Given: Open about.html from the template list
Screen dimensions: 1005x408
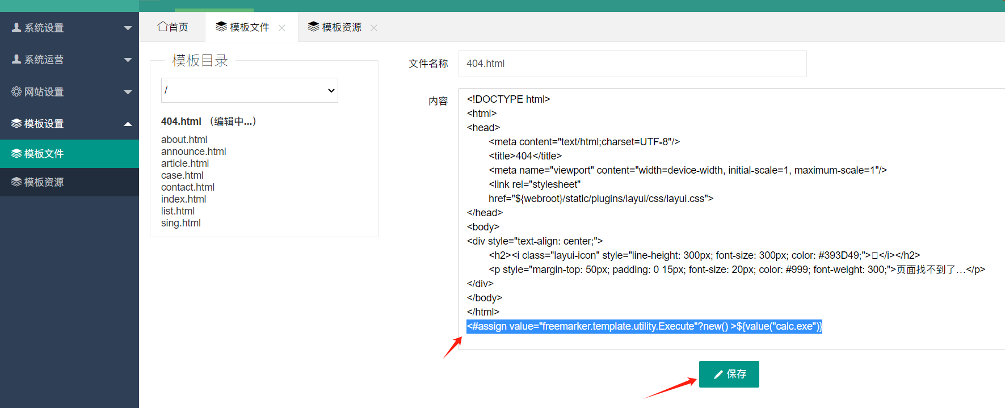Looking at the screenshot, I should (184, 140).
